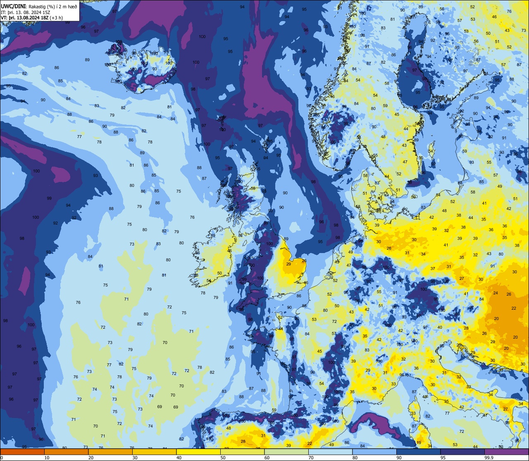
Task: Click the title text UWC/DINI
Action: pos(14,6)
